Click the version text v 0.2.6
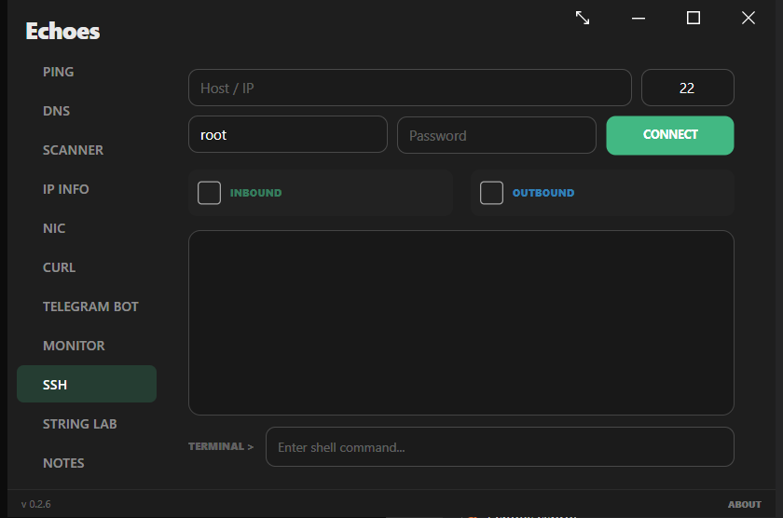The width and height of the screenshot is (783, 518). [36, 504]
